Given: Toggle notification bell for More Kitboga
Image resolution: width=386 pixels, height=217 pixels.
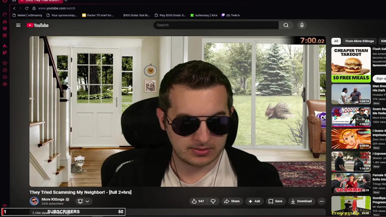Looking at the screenshot, I should 80,201.
